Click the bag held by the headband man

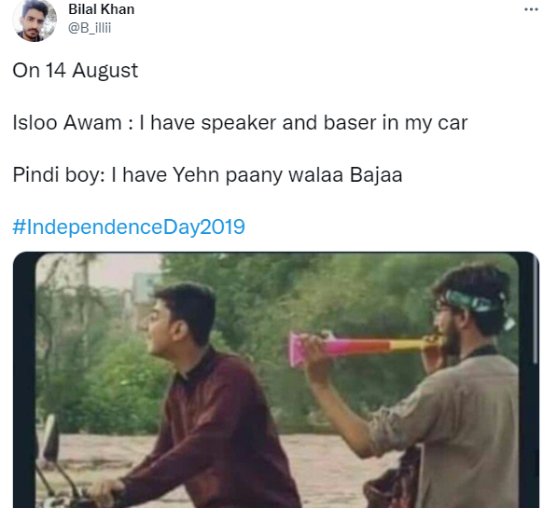[393, 481]
